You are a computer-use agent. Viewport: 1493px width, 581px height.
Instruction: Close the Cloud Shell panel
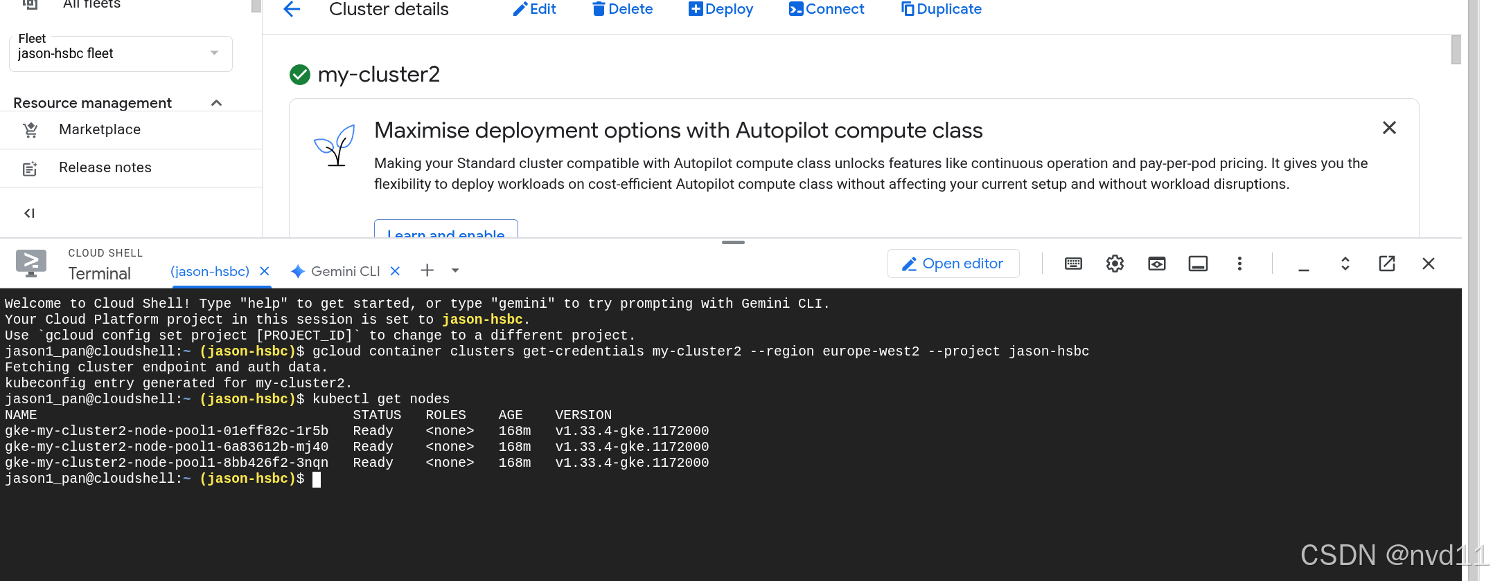click(1428, 264)
